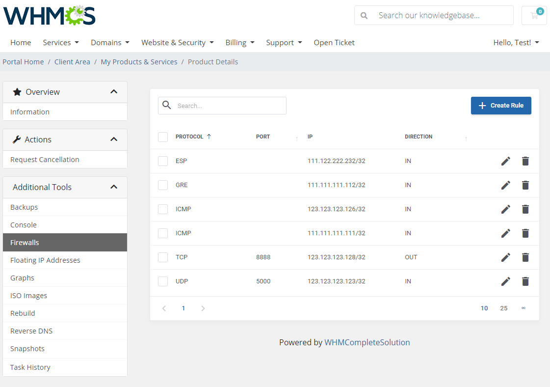Collapse the Overview panel
The image size is (550, 387).
pos(114,92)
